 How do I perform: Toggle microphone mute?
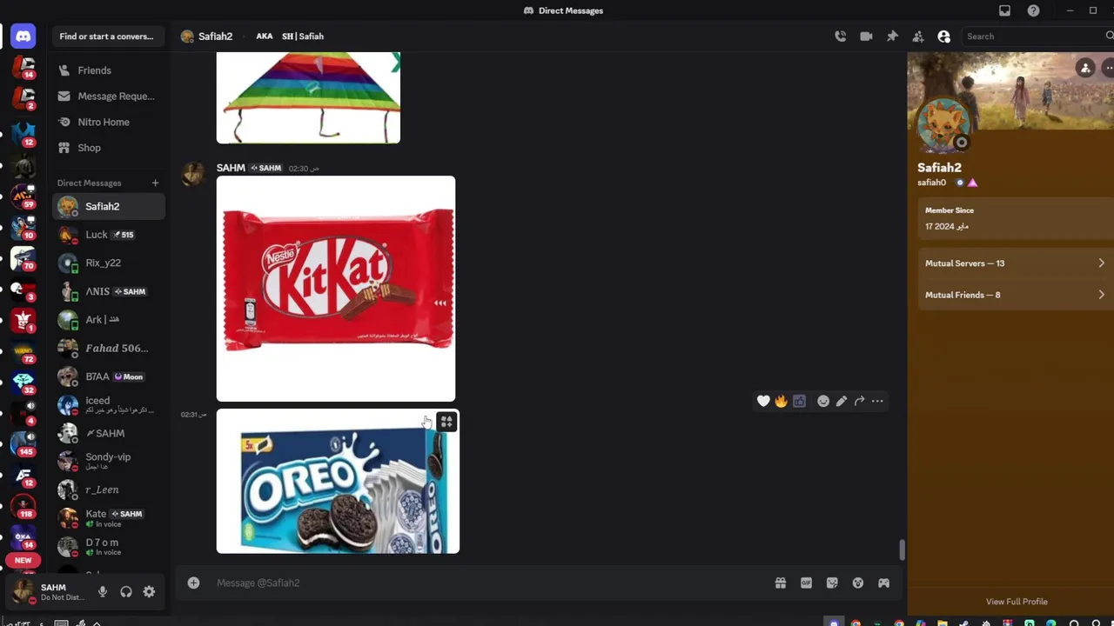(x=103, y=592)
